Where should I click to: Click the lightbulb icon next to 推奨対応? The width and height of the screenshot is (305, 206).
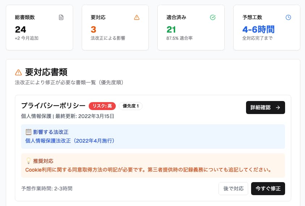pyautogui.click(x=28, y=161)
